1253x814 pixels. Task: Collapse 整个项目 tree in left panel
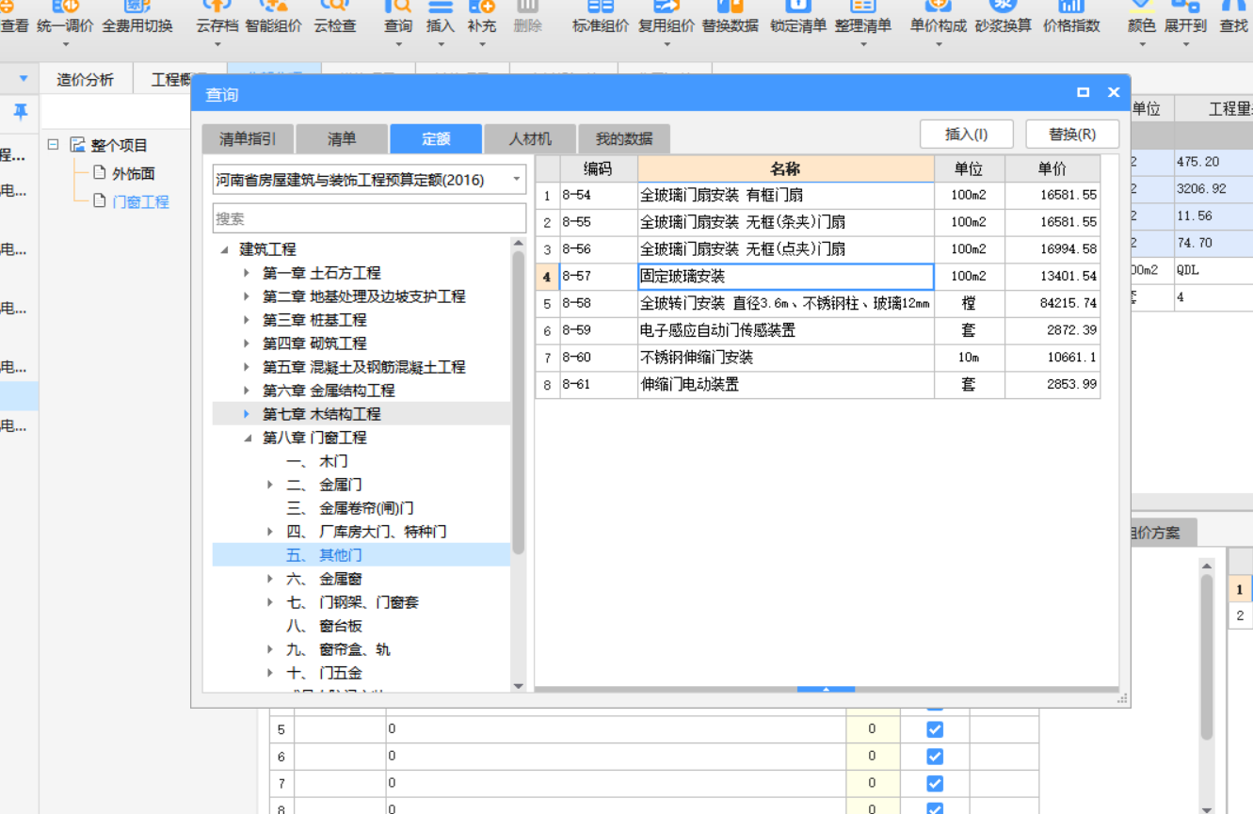(54, 145)
